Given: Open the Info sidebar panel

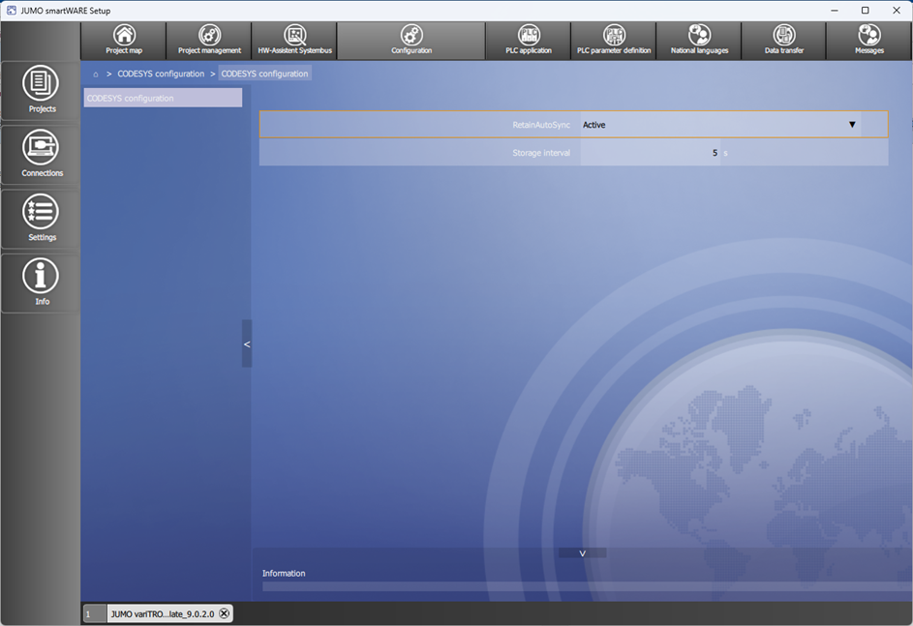Looking at the screenshot, I should pos(41,282).
